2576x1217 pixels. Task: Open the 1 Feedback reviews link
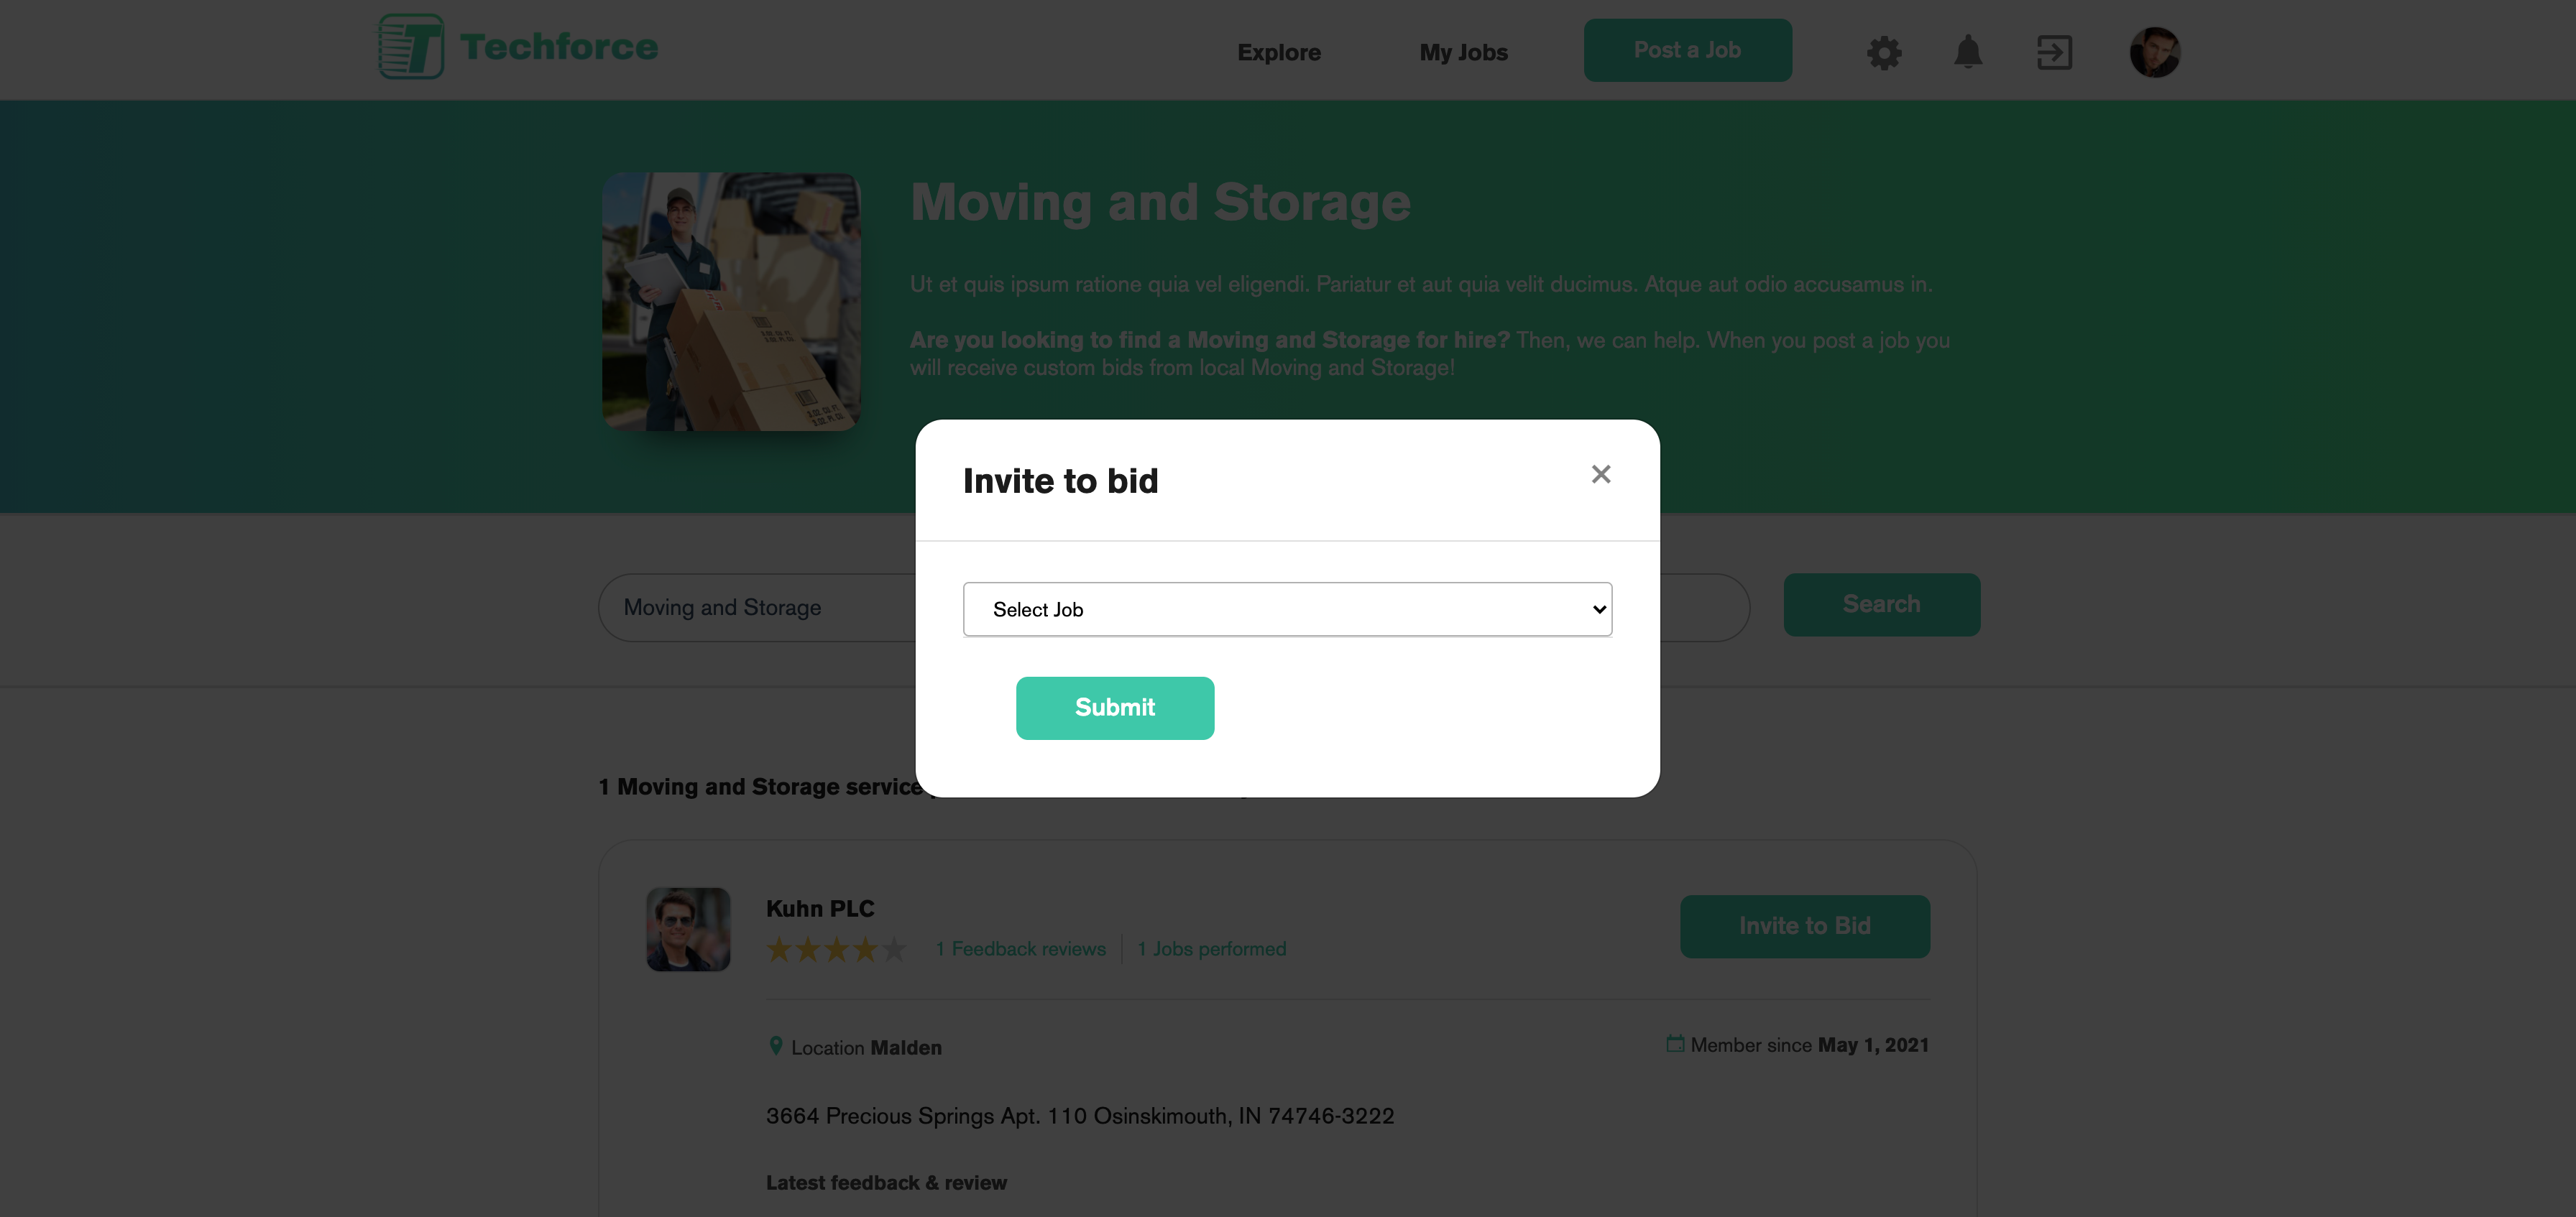click(1020, 949)
